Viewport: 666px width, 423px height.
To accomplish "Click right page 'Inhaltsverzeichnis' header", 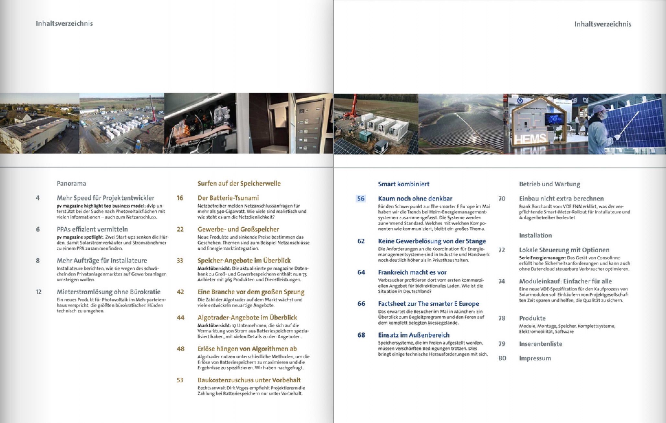I will pyautogui.click(x=603, y=24).
